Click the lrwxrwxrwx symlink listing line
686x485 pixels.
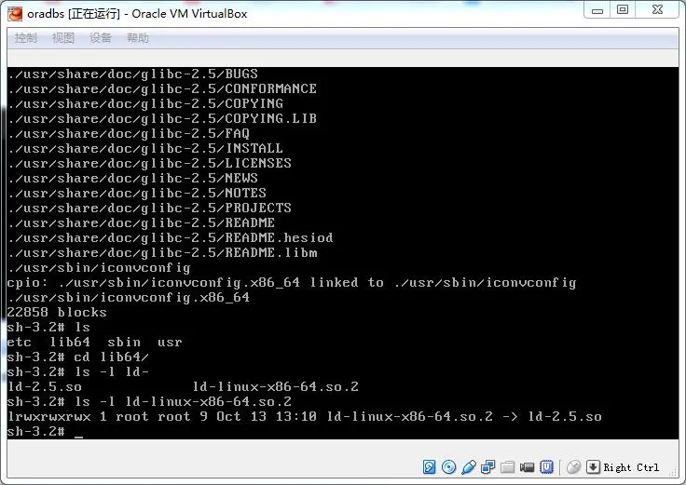305,416
